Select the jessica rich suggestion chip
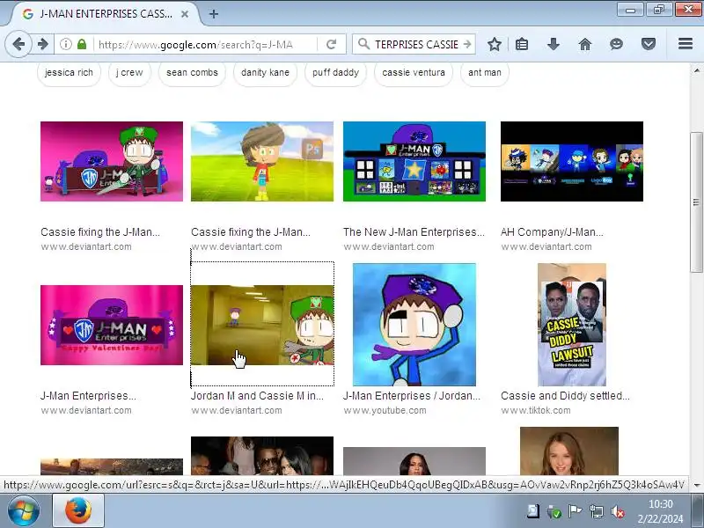The width and height of the screenshot is (704, 528). click(x=69, y=73)
